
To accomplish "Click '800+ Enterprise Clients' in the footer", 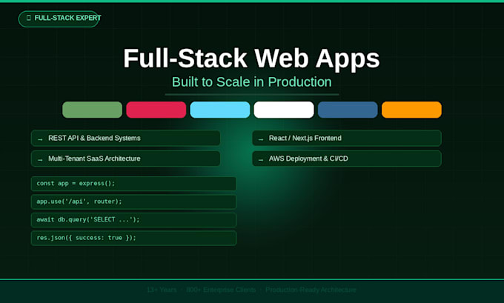I will 221,290.
